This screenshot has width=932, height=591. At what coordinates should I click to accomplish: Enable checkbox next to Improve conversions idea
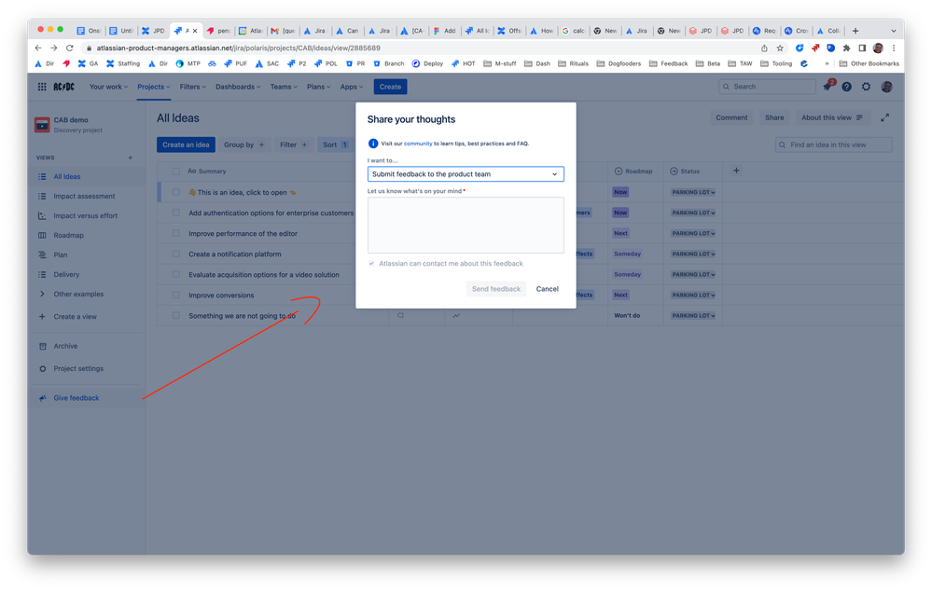click(x=175, y=295)
